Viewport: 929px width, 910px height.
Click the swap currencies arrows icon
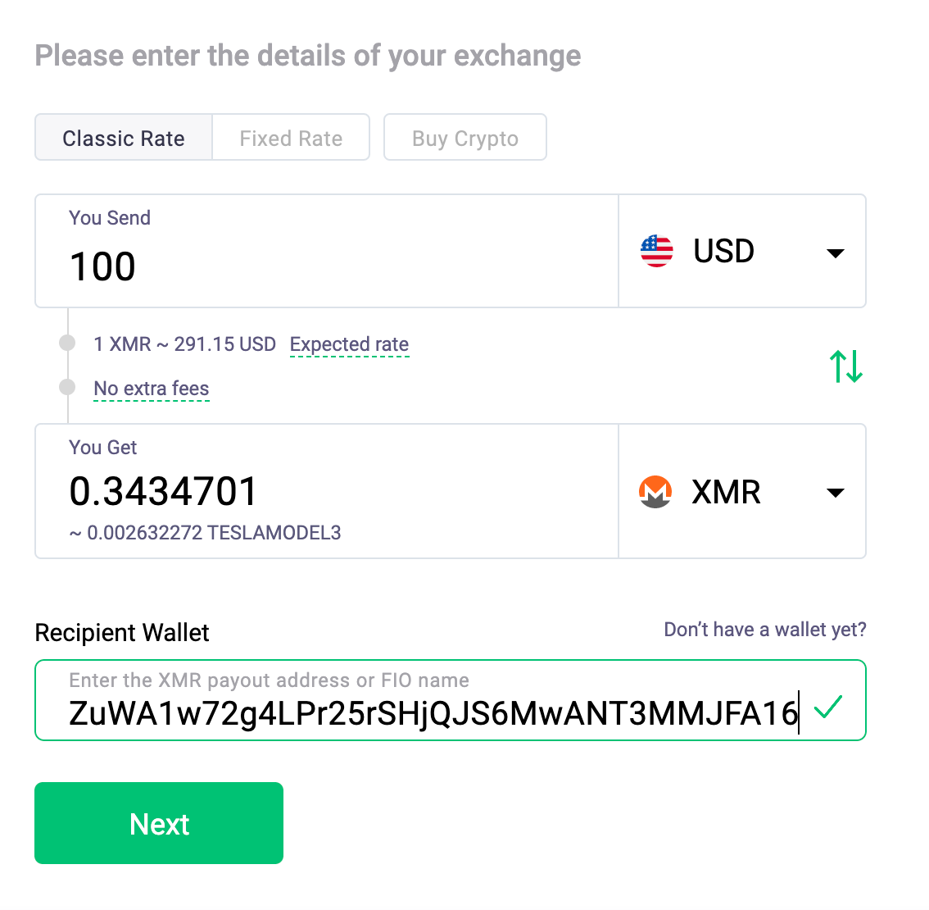point(846,366)
